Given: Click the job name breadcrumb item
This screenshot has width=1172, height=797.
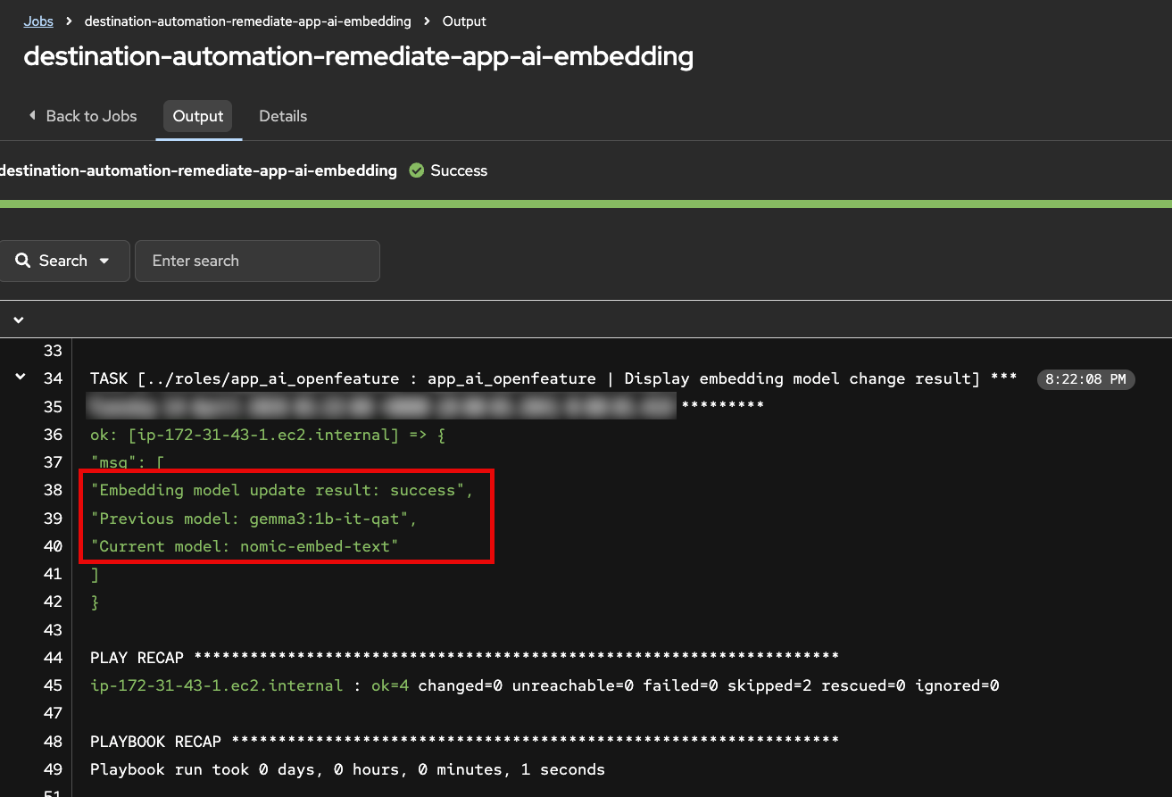Looking at the screenshot, I should click(x=247, y=21).
